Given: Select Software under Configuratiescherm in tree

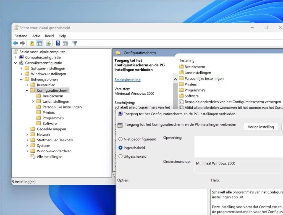Looking at the screenshot, I should [50, 123].
